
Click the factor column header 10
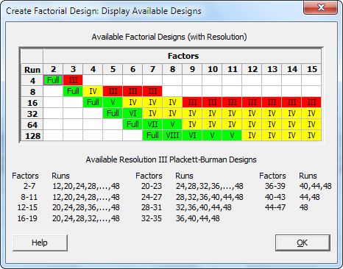coord(212,69)
